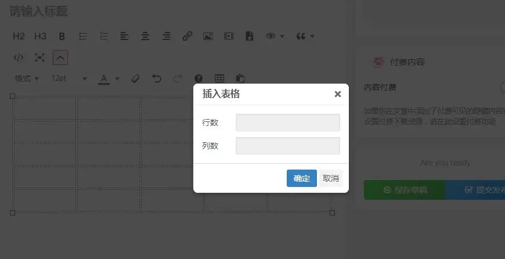Screen dimensions: 505x259
Task: Redo the last action
Action: (x=178, y=78)
